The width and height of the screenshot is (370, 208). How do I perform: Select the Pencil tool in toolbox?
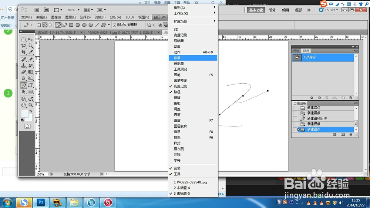point(31,59)
